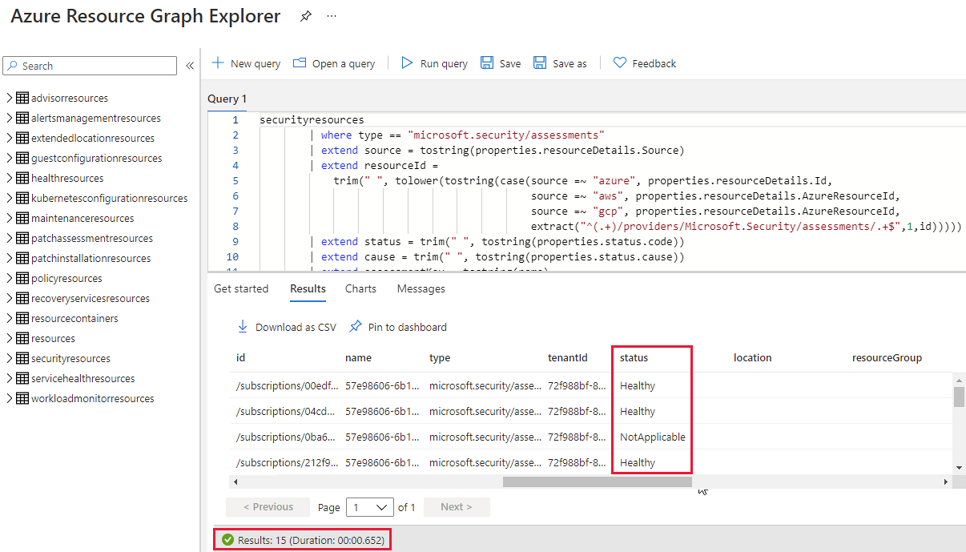Click the Pin to dashboard pin icon
This screenshot has height=552, width=966.
[x=356, y=327]
